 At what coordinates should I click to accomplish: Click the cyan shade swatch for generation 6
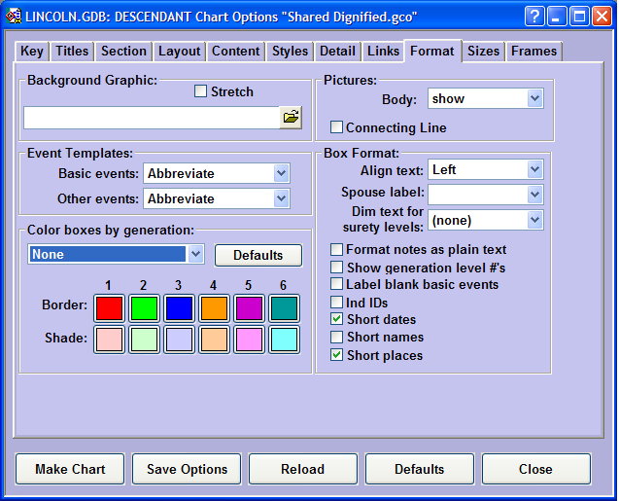coord(283,340)
